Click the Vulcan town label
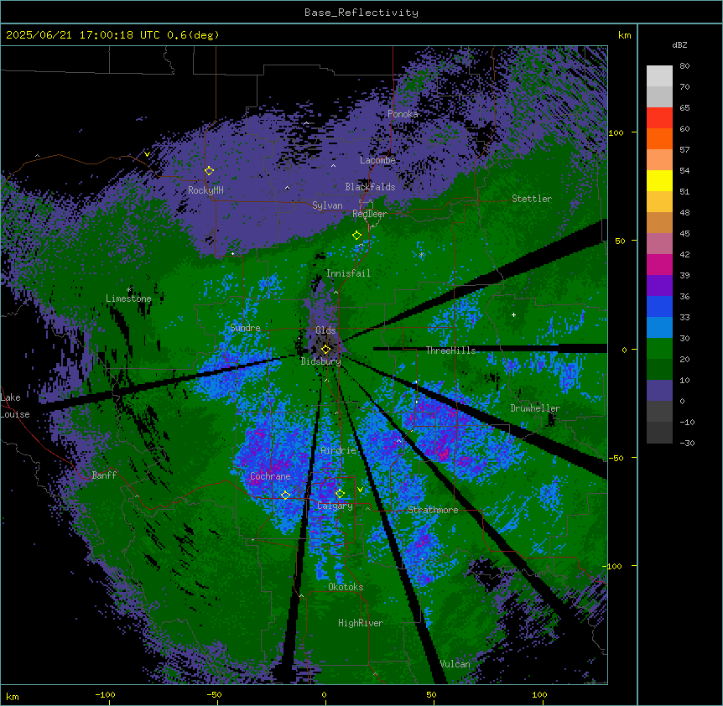 [455, 664]
